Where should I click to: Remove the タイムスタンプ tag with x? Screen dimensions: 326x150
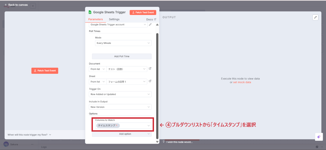click(117, 125)
